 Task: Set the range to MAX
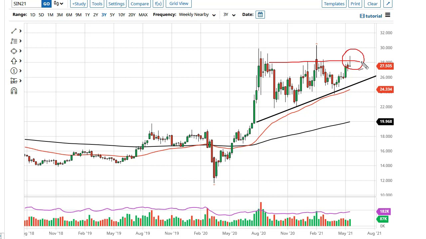[x=143, y=15]
